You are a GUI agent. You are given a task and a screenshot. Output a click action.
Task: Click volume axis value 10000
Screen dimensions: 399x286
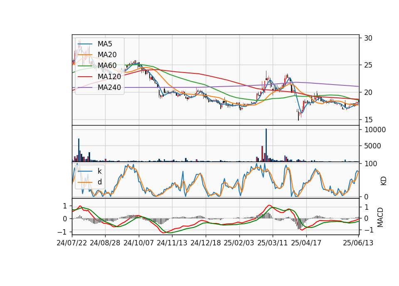click(x=375, y=130)
